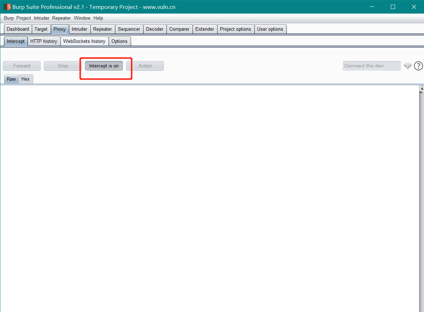Switch to the Repeater tool tab
424x312 pixels.
coord(103,29)
